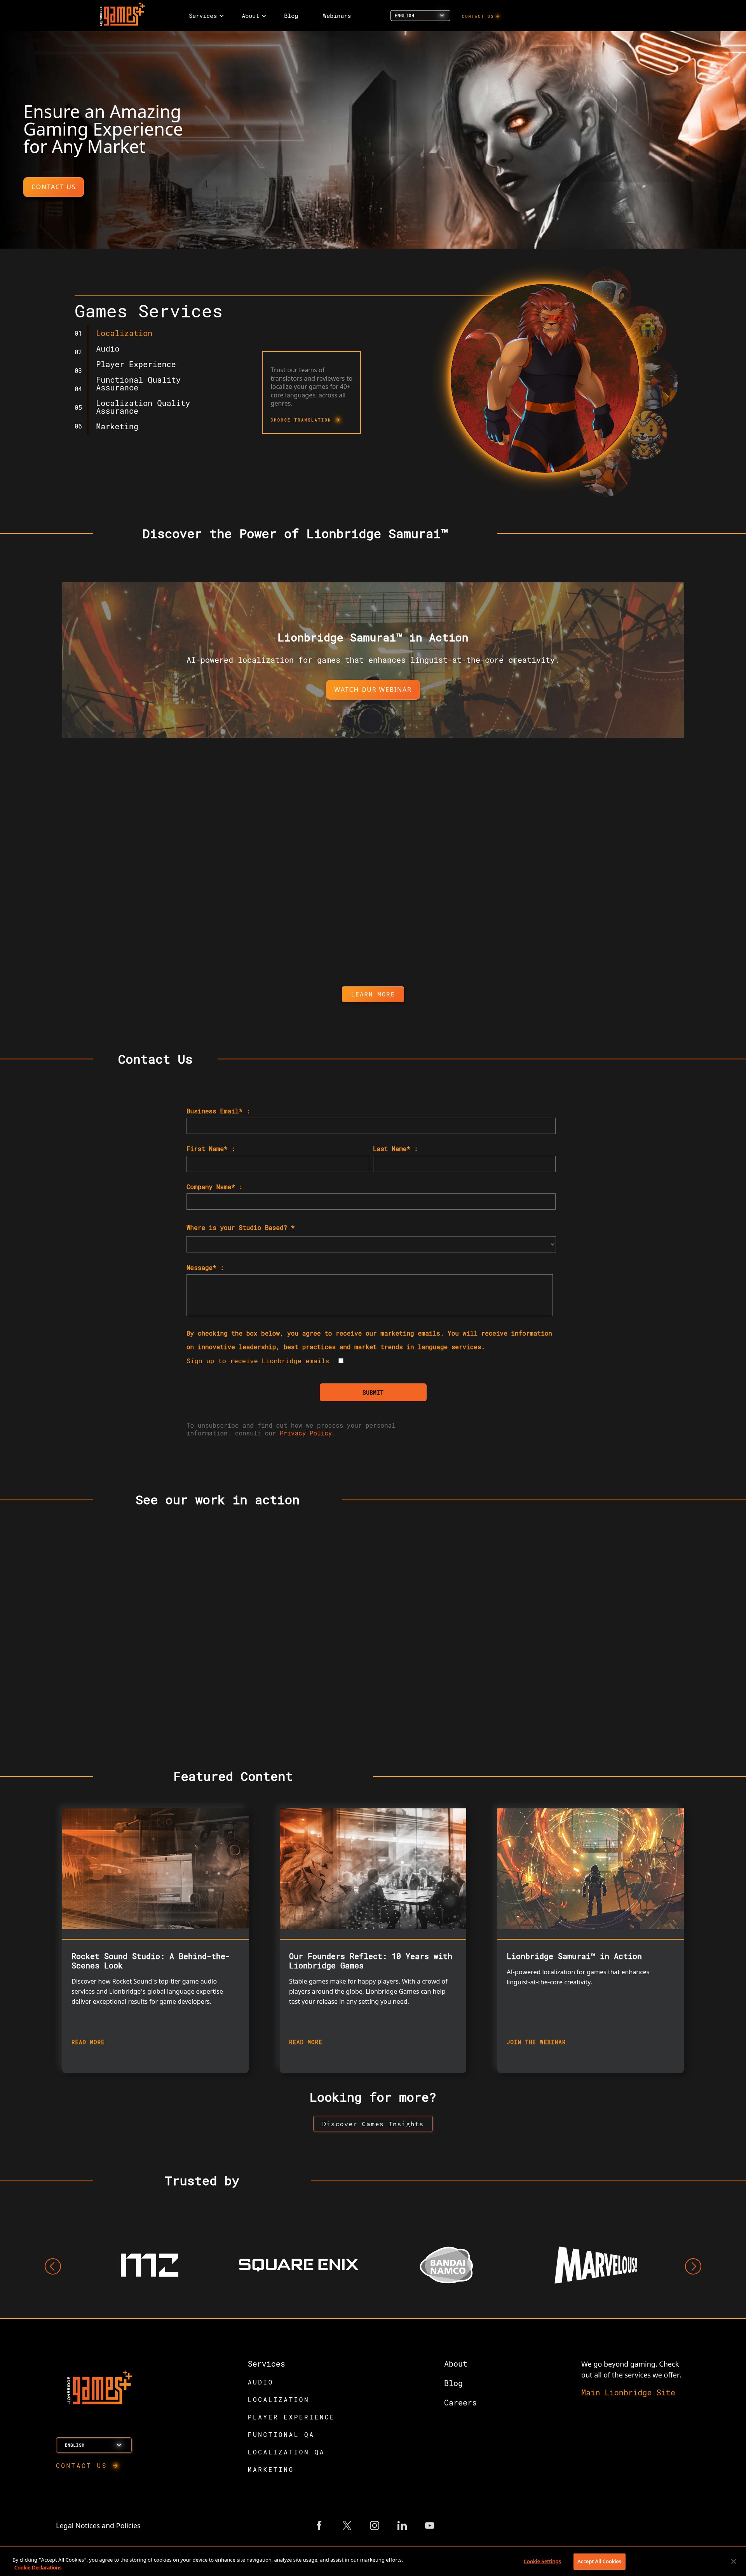This screenshot has width=746, height=2576.
Task: Open the Facebook icon in footer
Action: pos(319,2526)
